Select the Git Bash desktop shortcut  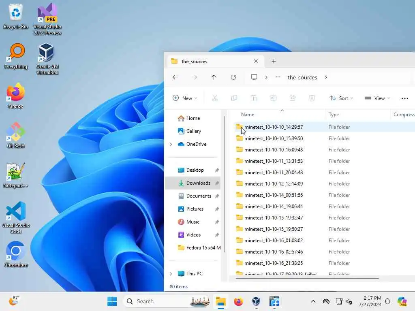[x=16, y=135]
